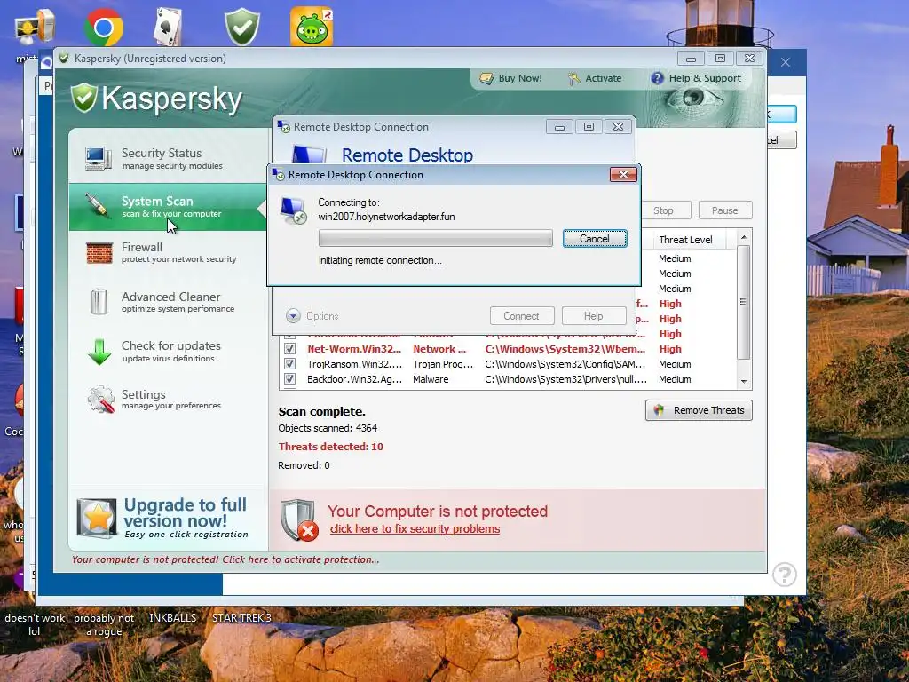Click the Buy Now! link
Image resolution: width=909 pixels, height=682 pixels.
[x=520, y=78]
